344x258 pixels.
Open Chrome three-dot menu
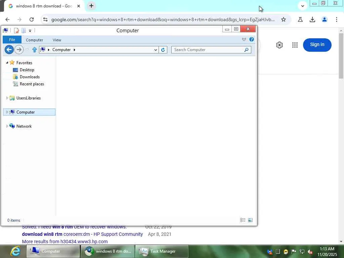pyautogui.click(x=337, y=19)
